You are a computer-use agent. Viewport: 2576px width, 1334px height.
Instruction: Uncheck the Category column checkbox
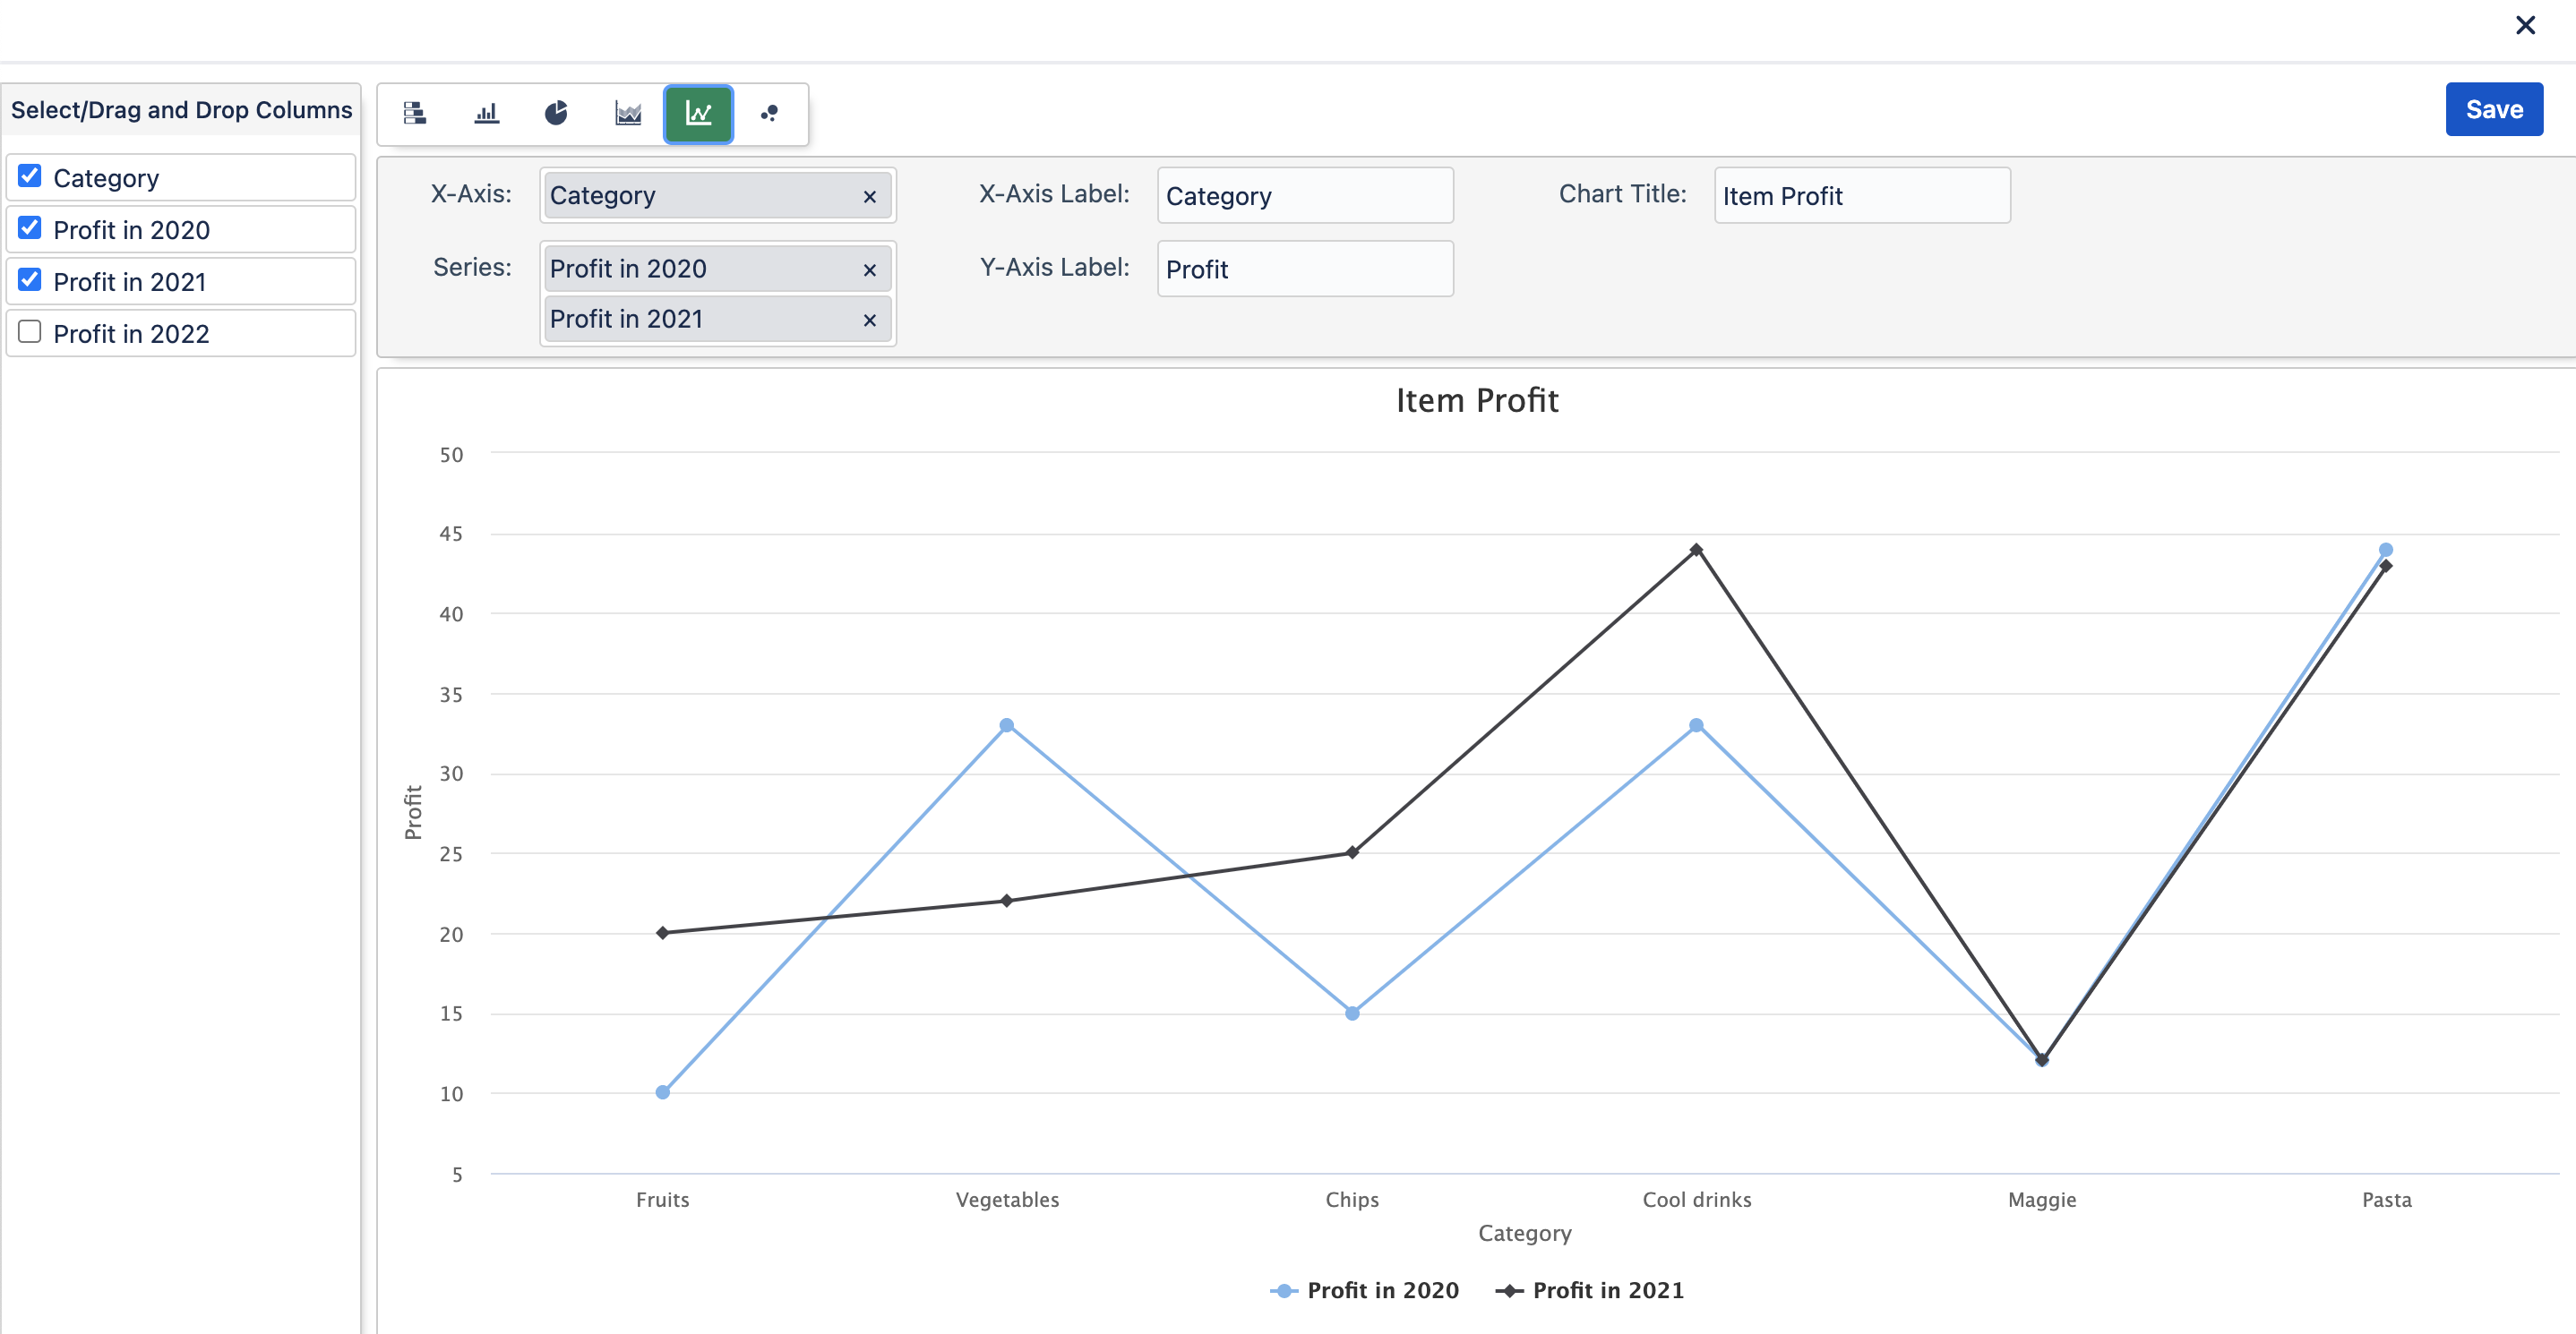pyautogui.click(x=30, y=177)
